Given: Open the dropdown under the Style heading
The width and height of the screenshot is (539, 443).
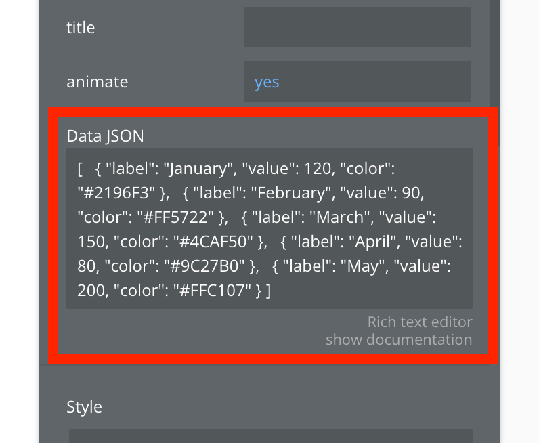Looking at the screenshot, I should point(271,436).
